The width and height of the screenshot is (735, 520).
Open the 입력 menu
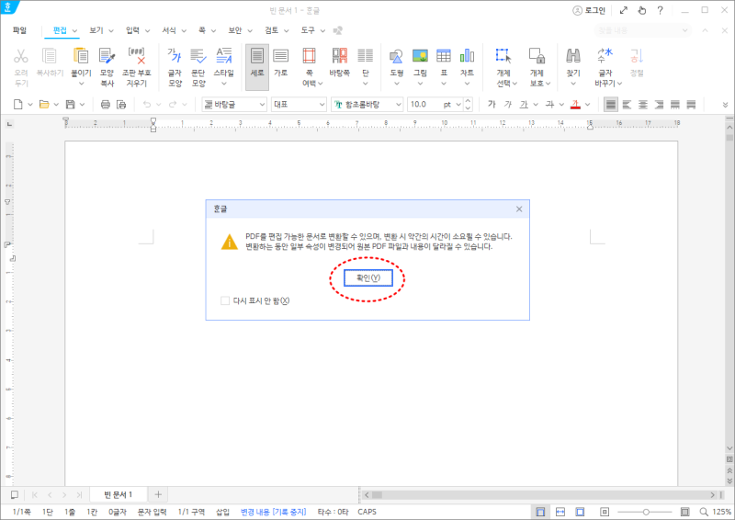(x=132, y=30)
